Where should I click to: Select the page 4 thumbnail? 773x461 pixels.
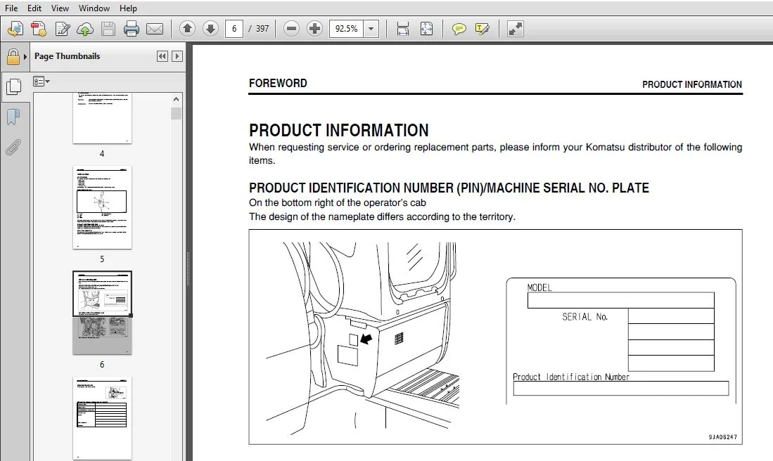(x=102, y=118)
